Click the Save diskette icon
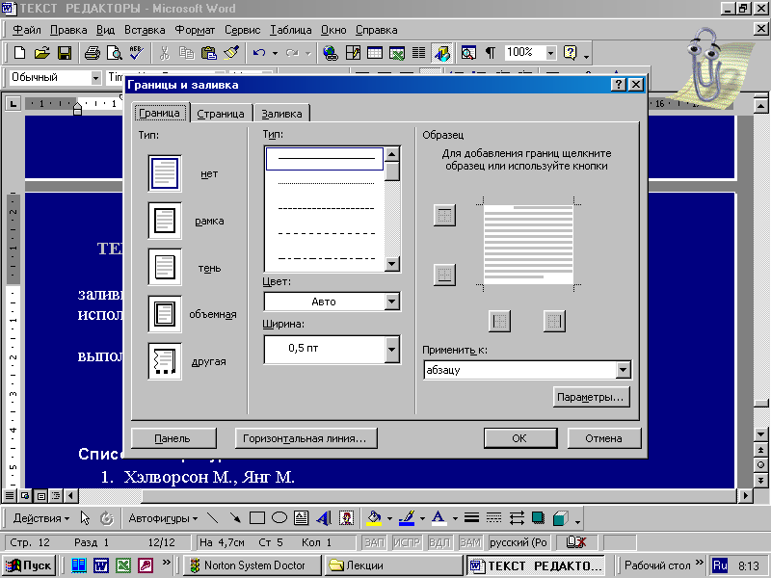 point(65,53)
